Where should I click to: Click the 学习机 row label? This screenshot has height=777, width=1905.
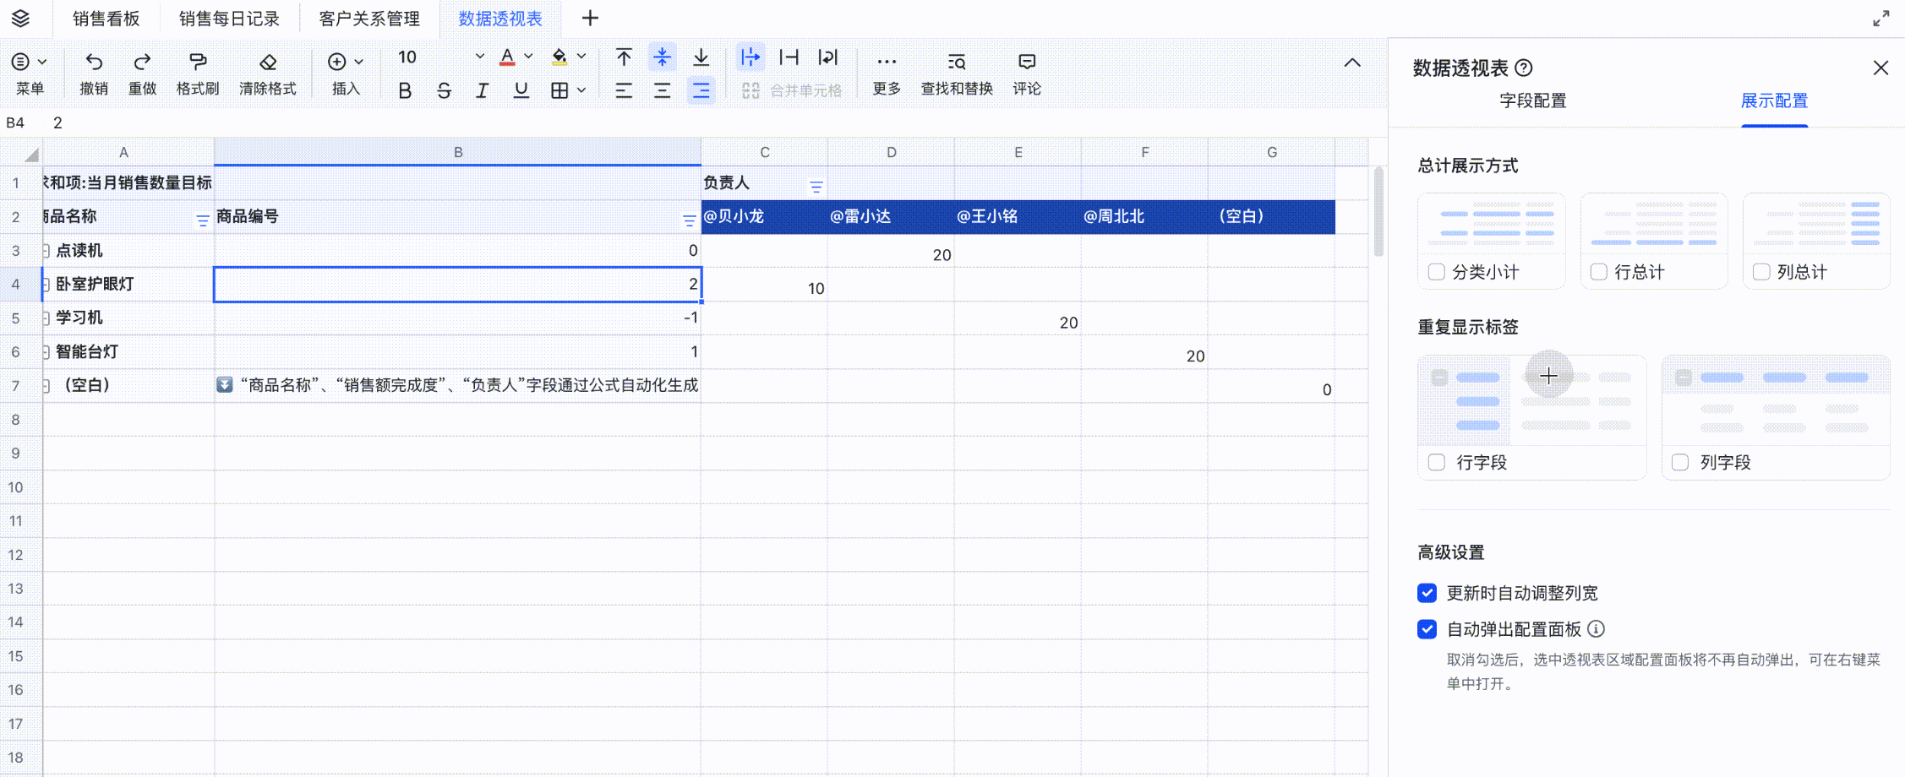coord(79,318)
